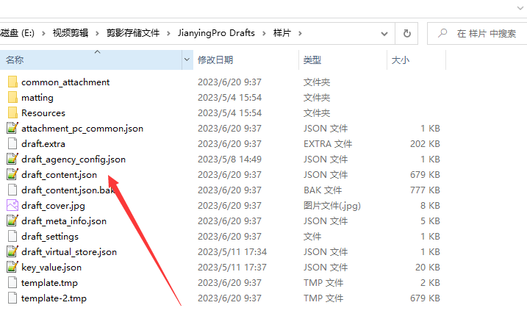Click the draft_meta_info.json file icon
The image size is (527, 319).
click(x=12, y=221)
